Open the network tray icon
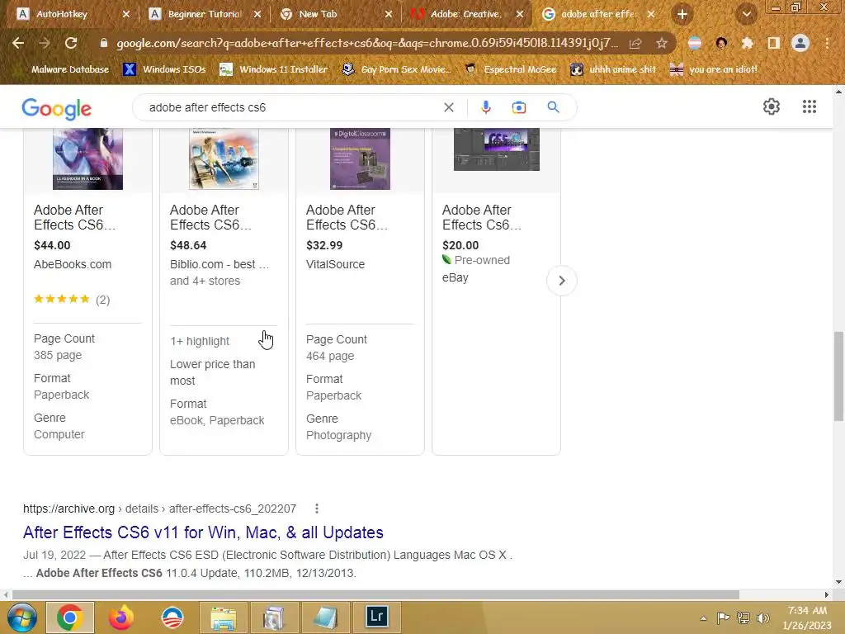Viewport: 845px width, 634px height. pos(744,617)
